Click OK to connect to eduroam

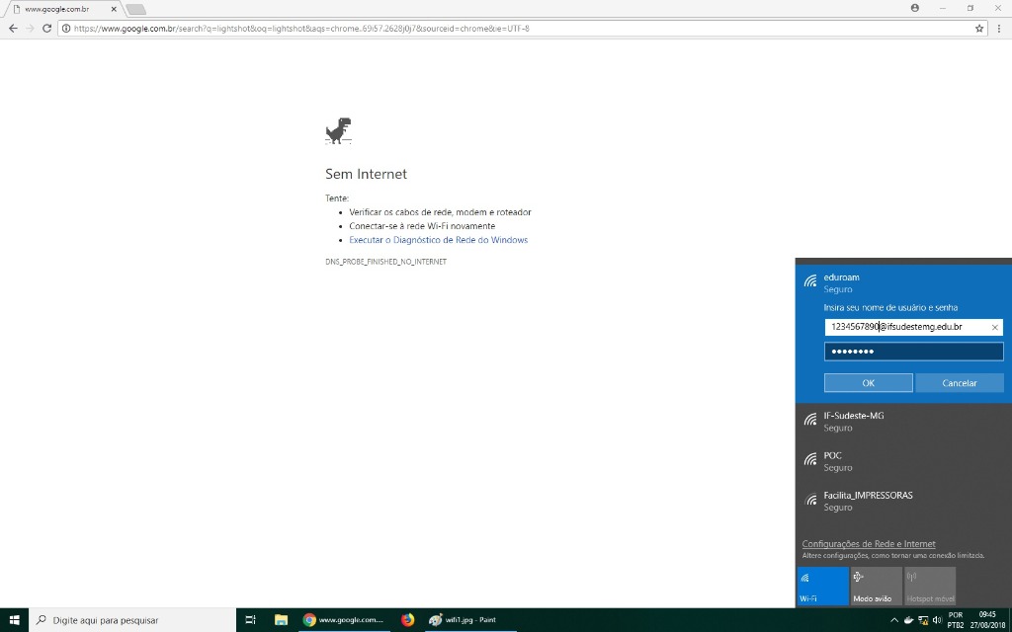[868, 383]
